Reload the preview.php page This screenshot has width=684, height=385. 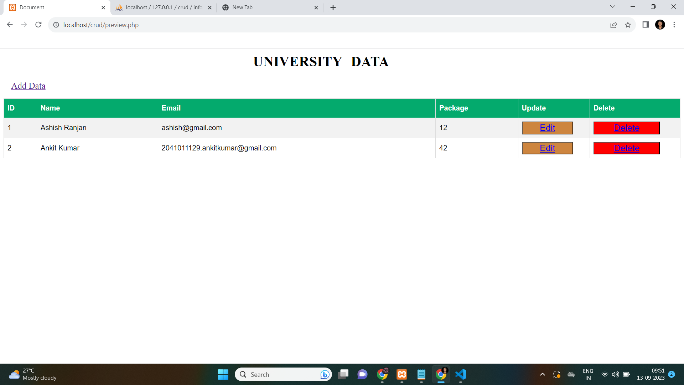point(38,25)
